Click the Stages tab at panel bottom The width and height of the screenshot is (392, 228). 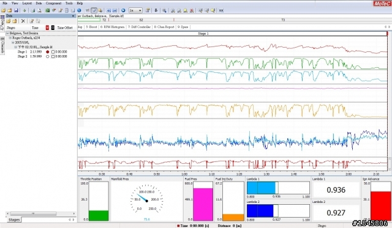(14, 220)
